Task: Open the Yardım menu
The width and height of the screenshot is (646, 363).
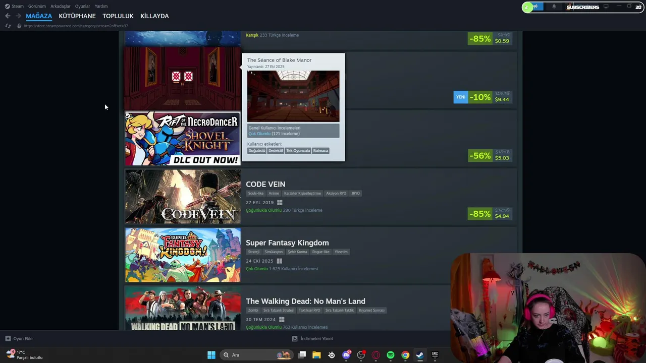Action: point(101,7)
